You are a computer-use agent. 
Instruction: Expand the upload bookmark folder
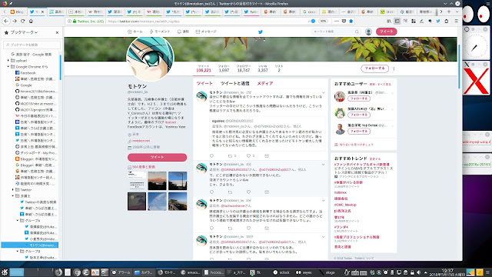pos(8,60)
